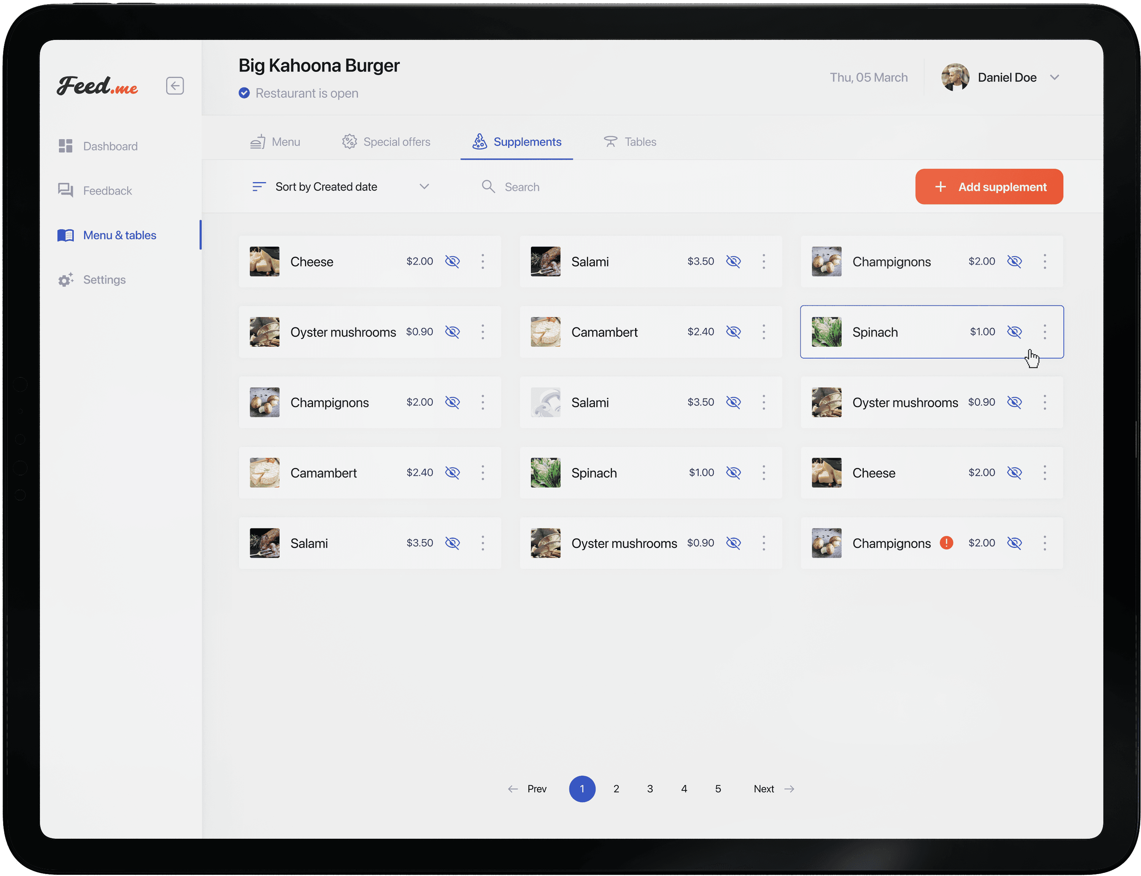
Task: Open kebab menu on top-row Salami card
Action: pyautogui.click(x=763, y=261)
